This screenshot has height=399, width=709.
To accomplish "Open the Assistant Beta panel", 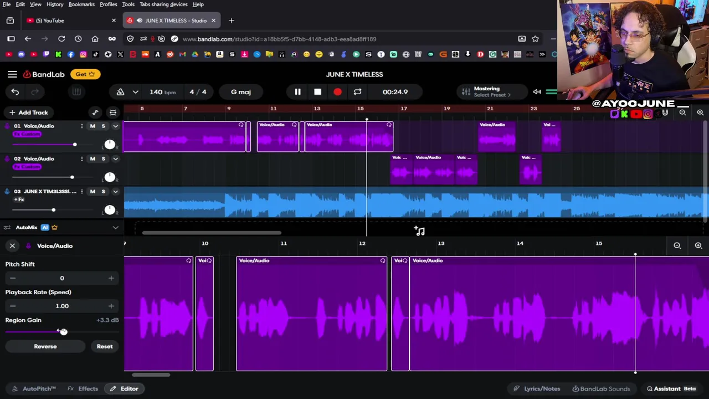I will (671, 389).
